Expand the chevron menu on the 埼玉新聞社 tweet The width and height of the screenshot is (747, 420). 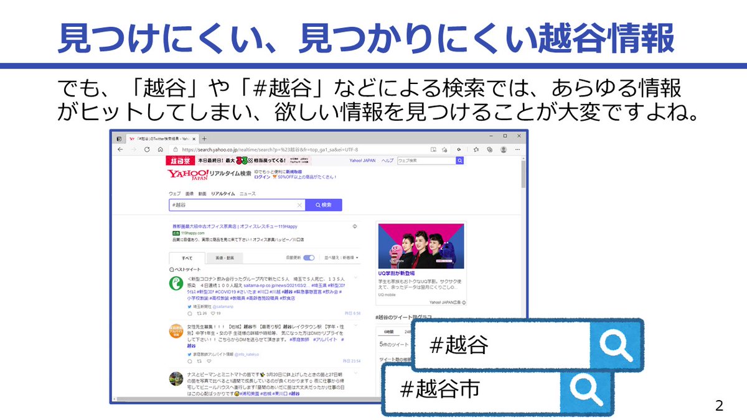(356, 278)
